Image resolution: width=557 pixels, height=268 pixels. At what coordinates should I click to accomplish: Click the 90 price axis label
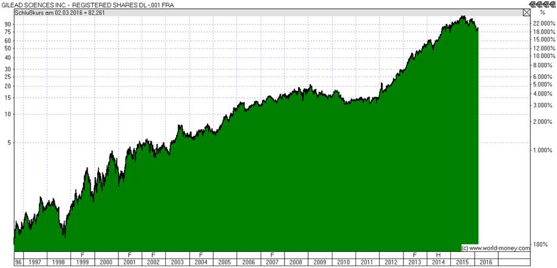click(8, 24)
